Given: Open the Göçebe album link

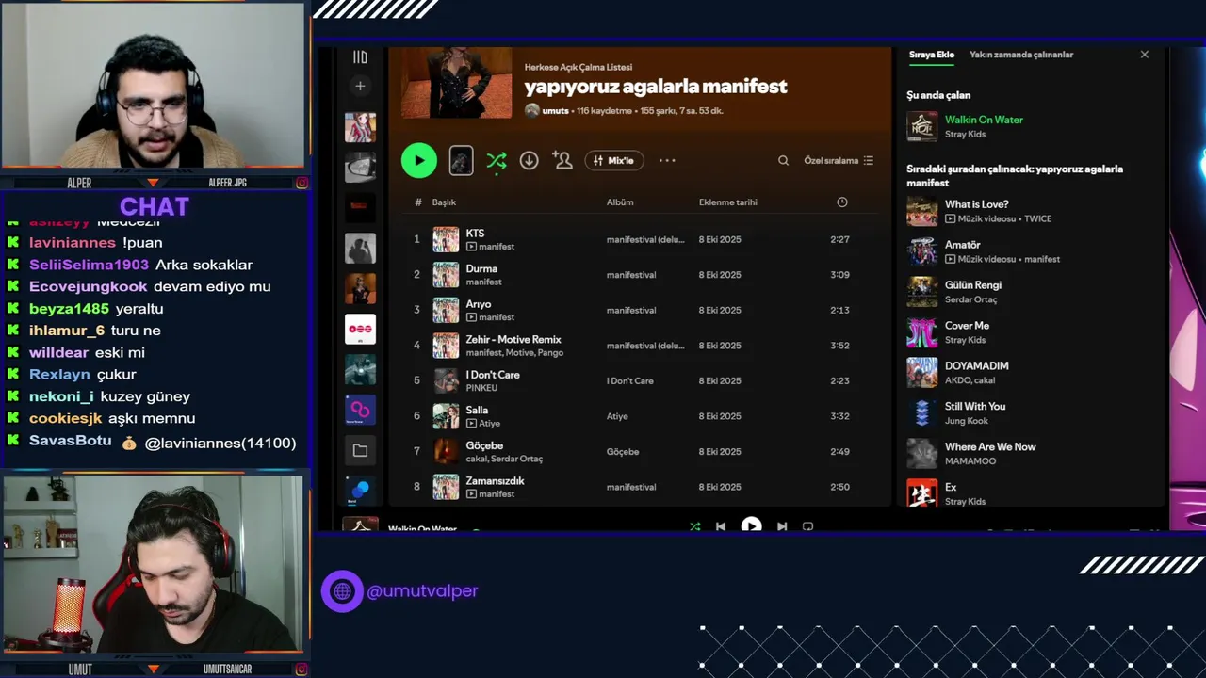Looking at the screenshot, I should click(623, 451).
